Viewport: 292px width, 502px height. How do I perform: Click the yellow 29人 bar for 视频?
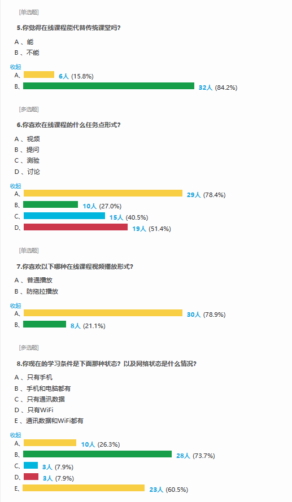tap(103, 193)
